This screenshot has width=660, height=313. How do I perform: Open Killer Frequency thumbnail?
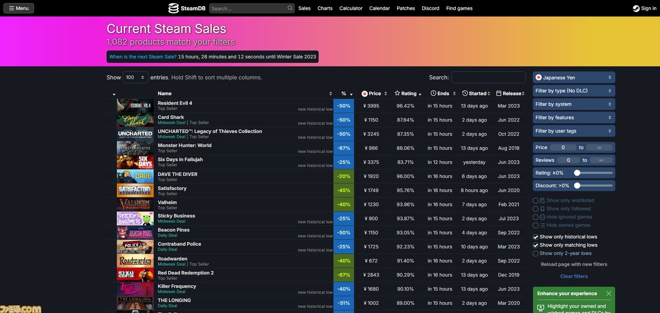[x=135, y=289]
